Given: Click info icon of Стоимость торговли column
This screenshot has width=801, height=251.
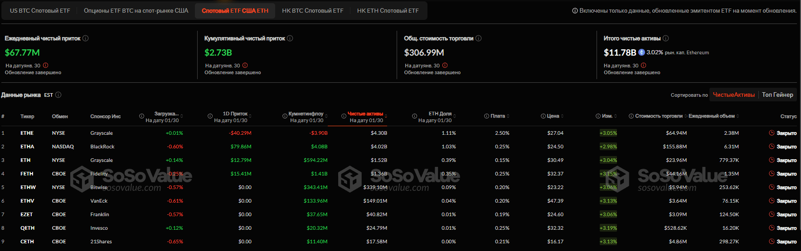Looking at the screenshot, I should coord(631,116).
